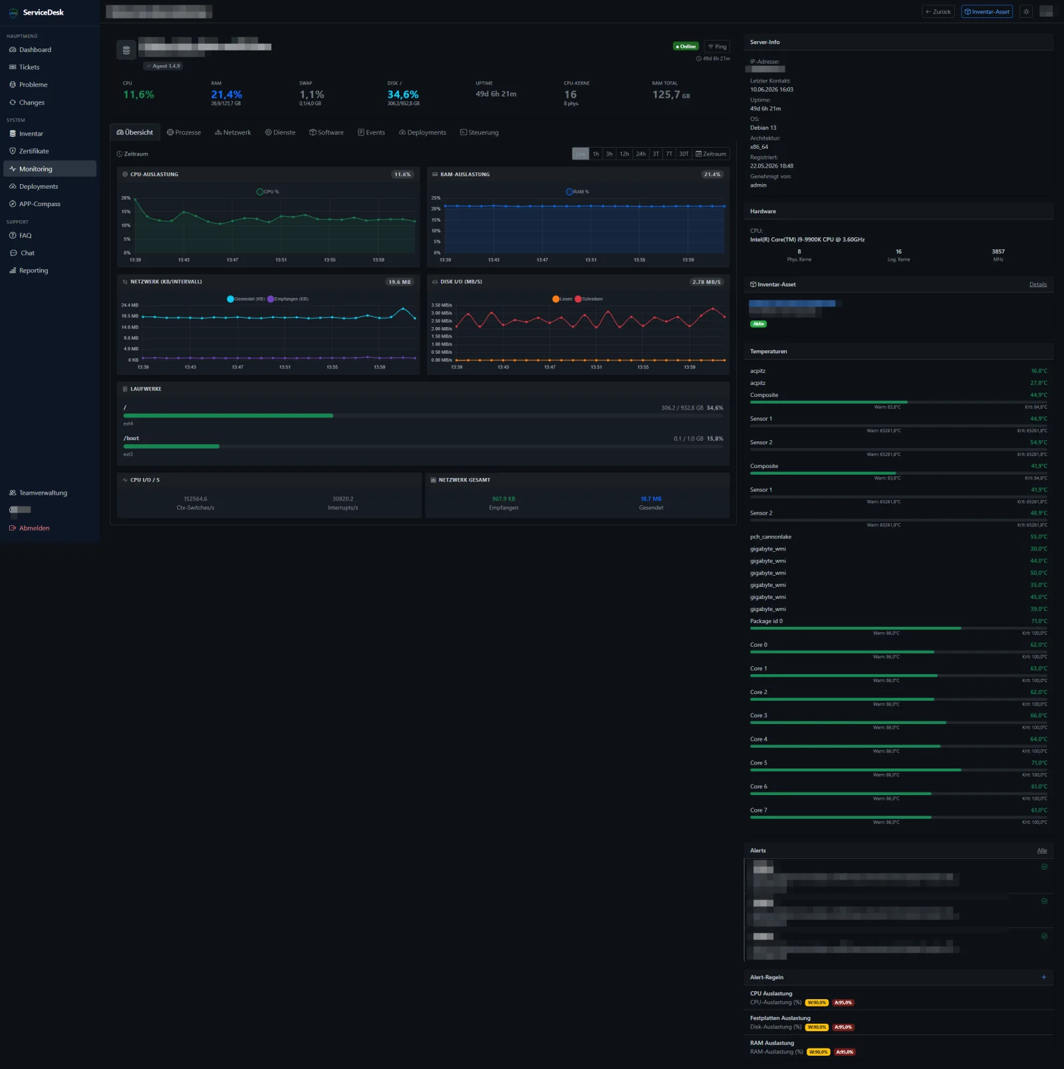Acknowledge third alert check icon

pos(1044,936)
